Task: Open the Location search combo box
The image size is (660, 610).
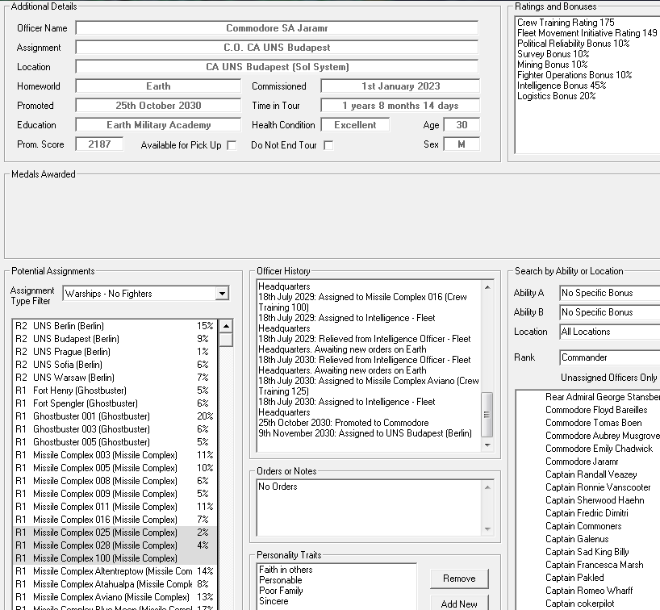Action: [609, 332]
